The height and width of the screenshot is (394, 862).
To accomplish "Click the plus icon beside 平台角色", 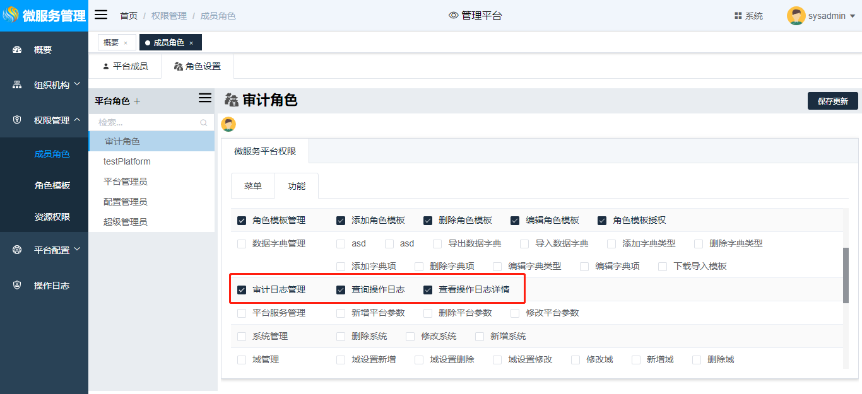I will pos(138,101).
